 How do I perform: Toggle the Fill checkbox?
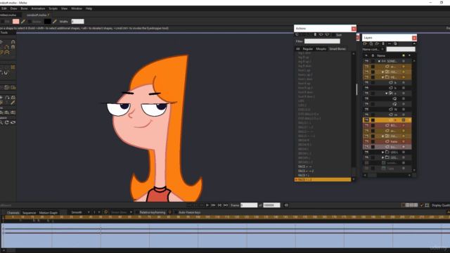pyautogui.click(x=2, y=22)
